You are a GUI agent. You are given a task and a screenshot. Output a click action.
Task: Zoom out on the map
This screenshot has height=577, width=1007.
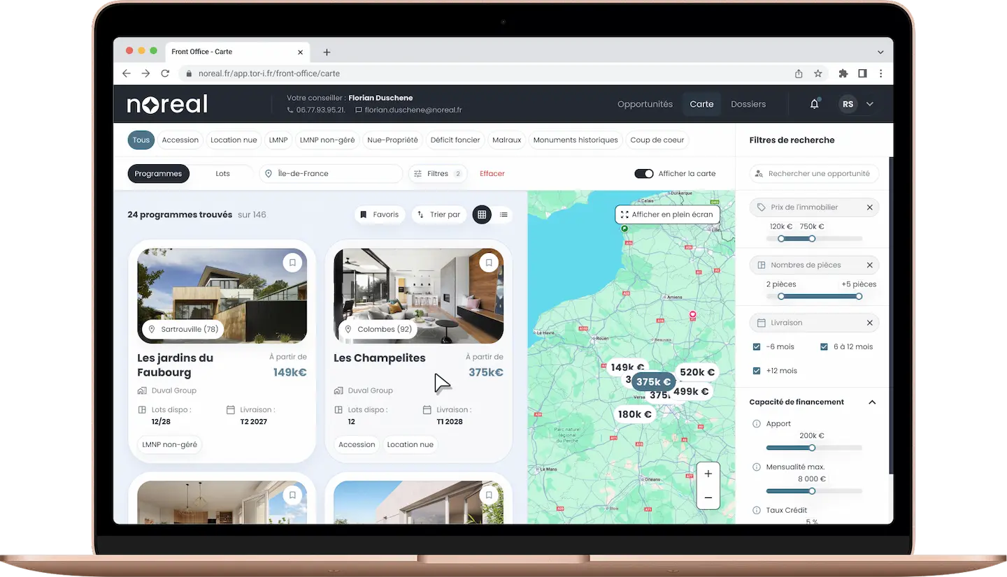[x=708, y=497]
